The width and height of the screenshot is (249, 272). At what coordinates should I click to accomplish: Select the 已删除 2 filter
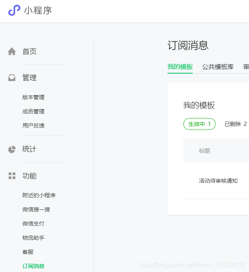[x=236, y=124]
